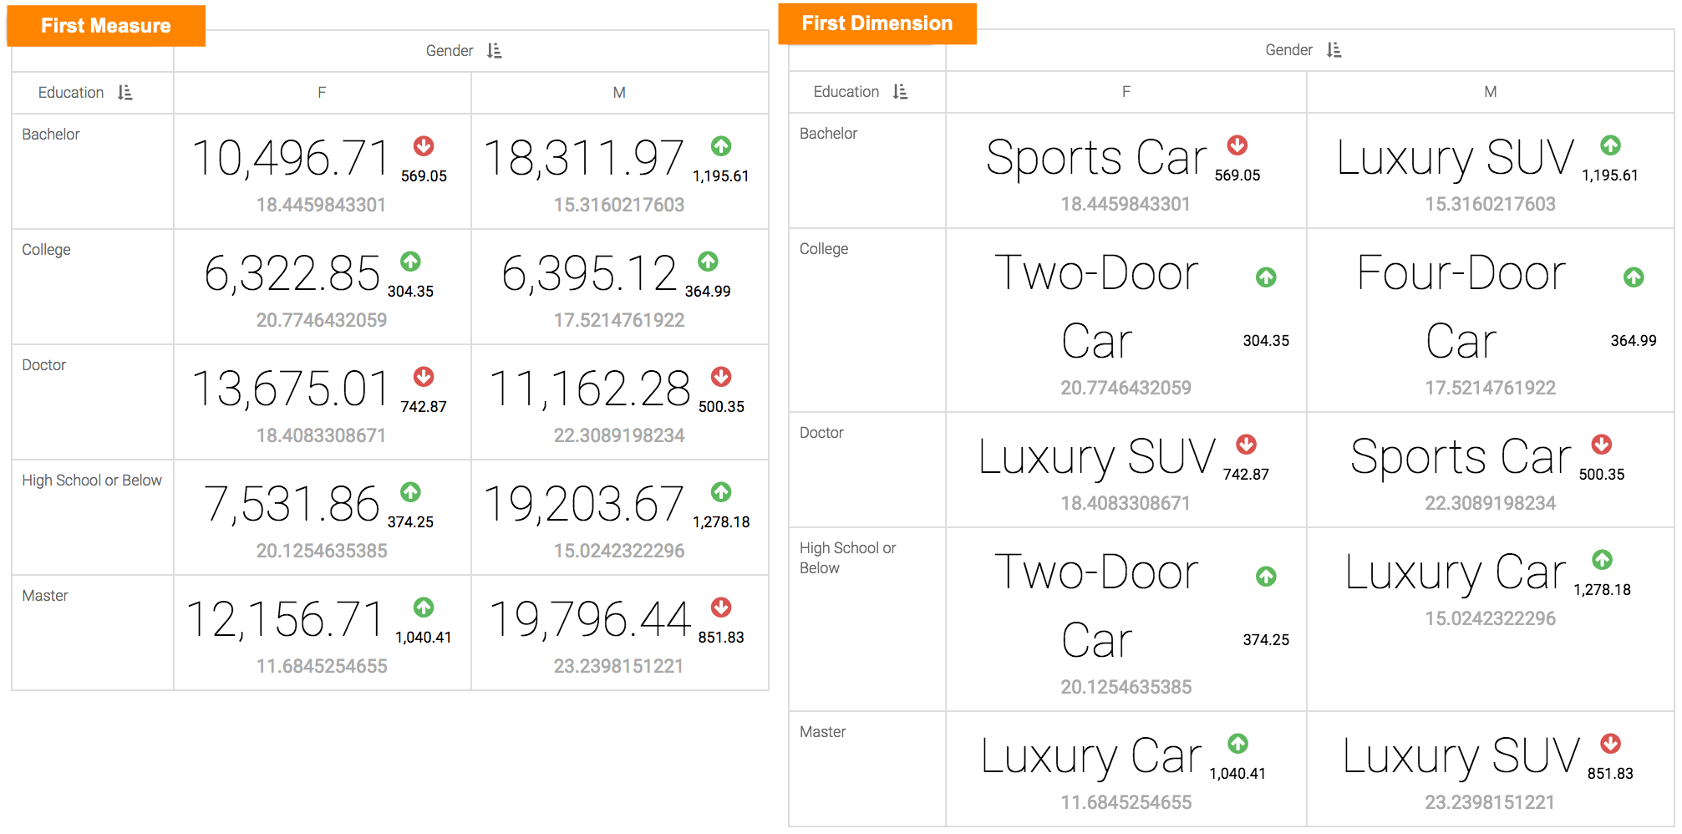Screen dimensions: 1682x834
Task: Click red down arrow beside Bachelor Sports Car
Action: click(x=1237, y=145)
